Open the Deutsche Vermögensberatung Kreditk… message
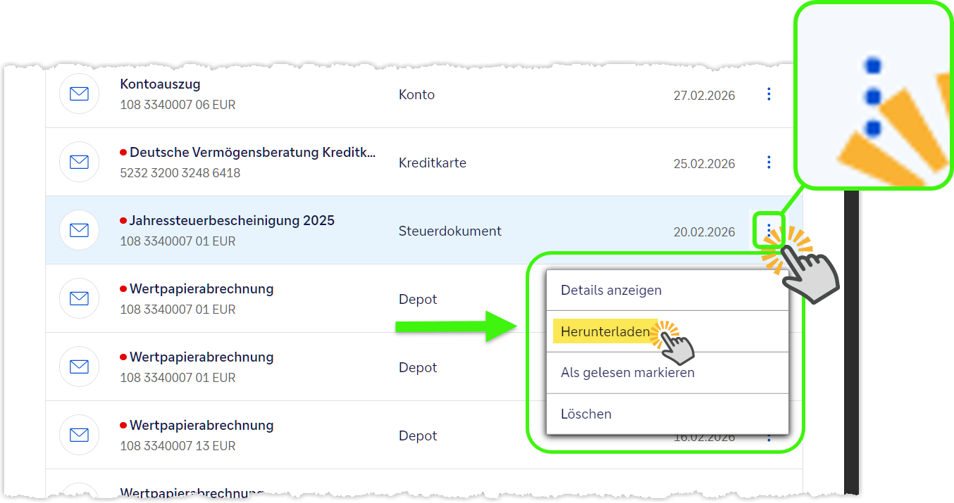 (252, 153)
